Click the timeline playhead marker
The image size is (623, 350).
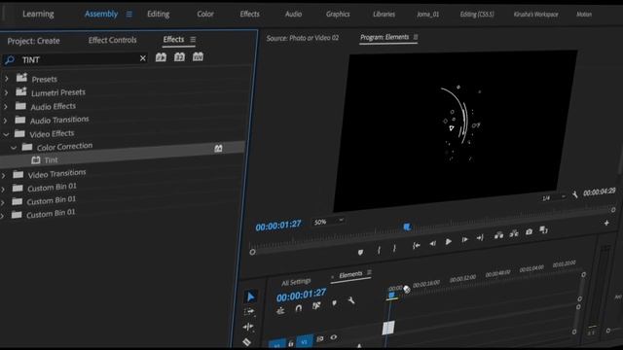[x=391, y=296]
